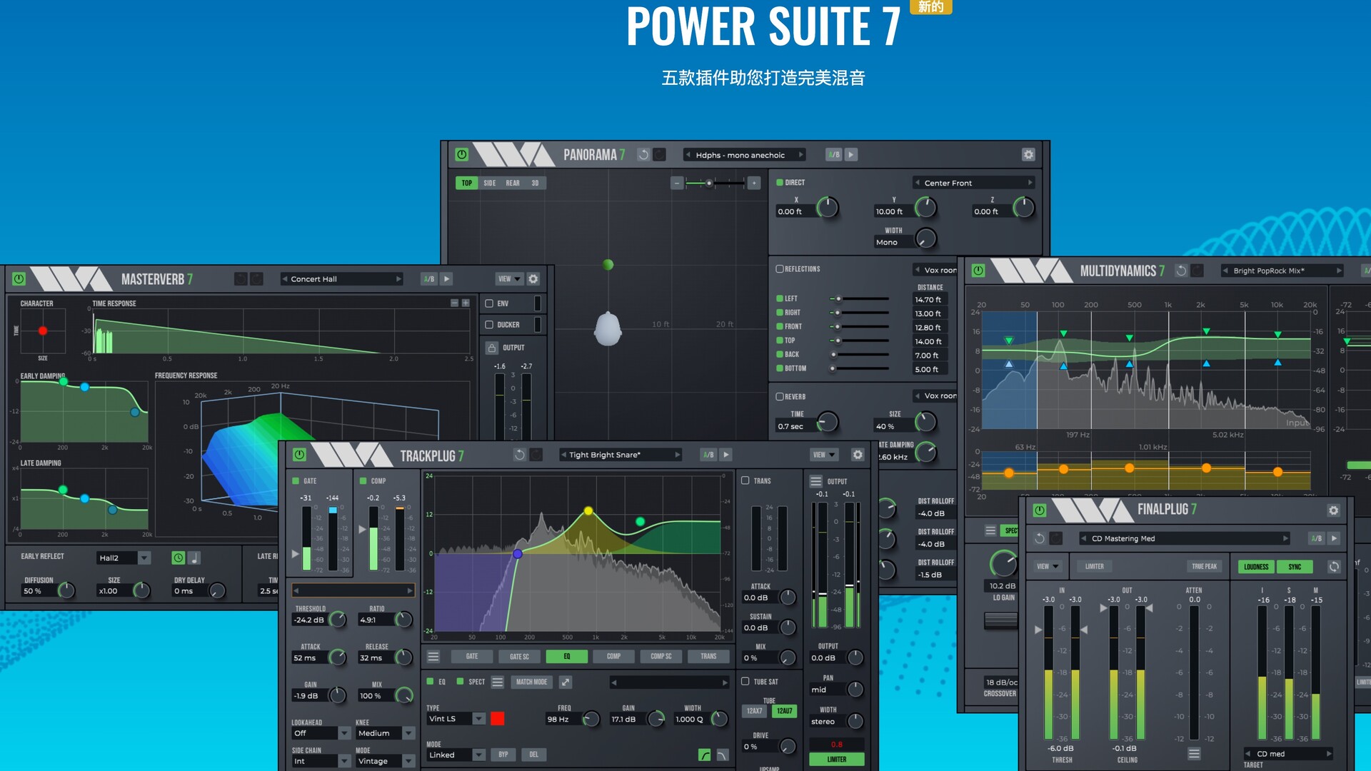The height and width of the screenshot is (771, 1371).
Task: Open Panorama Hdphs mono anechoic preset
Action: click(x=744, y=155)
